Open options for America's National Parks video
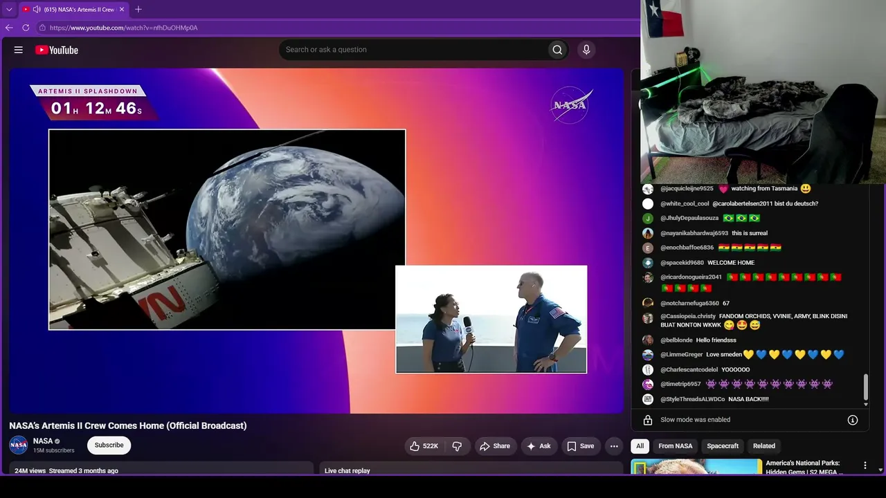886x498 pixels. coord(865,466)
